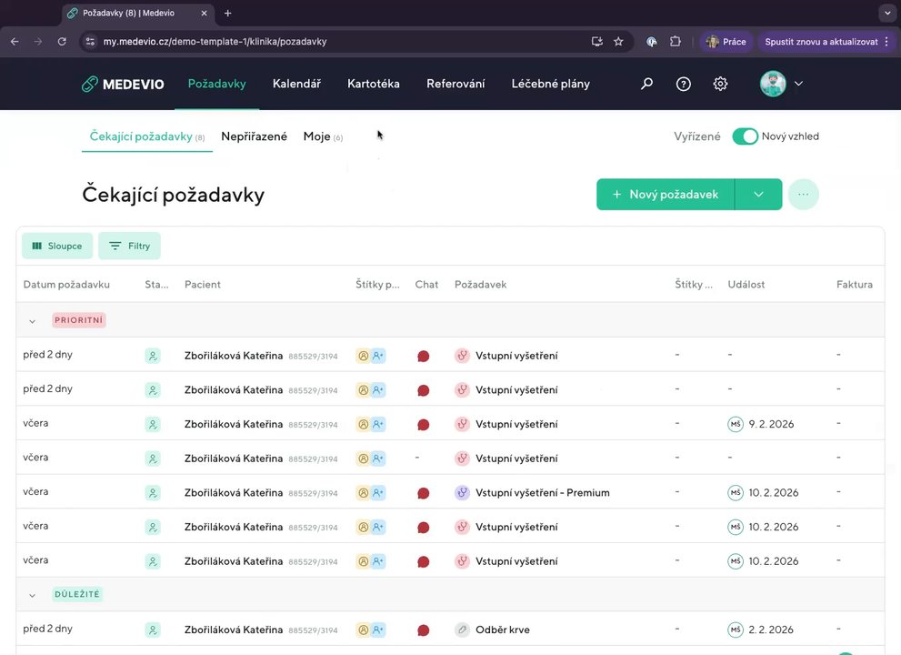Image resolution: width=901 pixels, height=655 pixels.
Task: Click the status icon in the Odběr krve row
Action: 153,630
